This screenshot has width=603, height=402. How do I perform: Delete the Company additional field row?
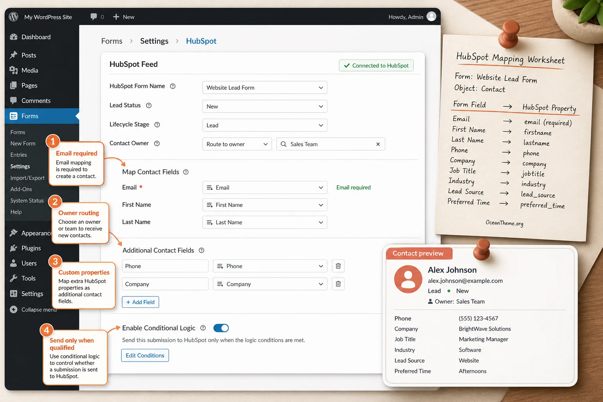point(338,284)
